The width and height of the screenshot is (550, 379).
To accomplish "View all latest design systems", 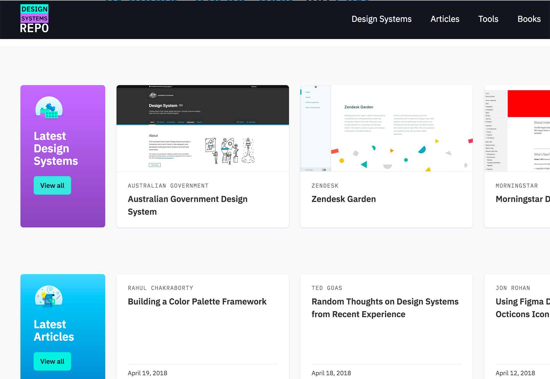I will click(x=52, y=185).
